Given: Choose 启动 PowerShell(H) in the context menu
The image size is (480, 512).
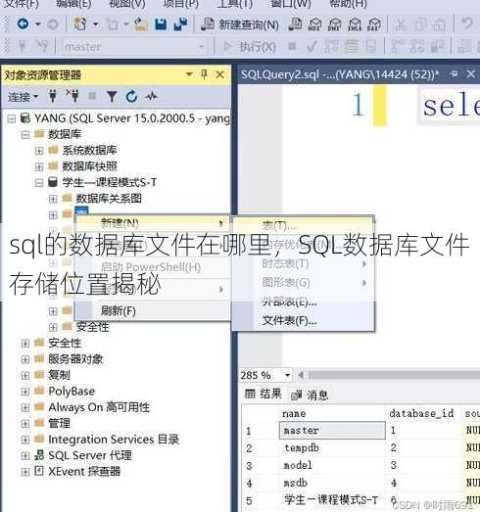Looking at the screenshot, I should click(x=152, y=267).
